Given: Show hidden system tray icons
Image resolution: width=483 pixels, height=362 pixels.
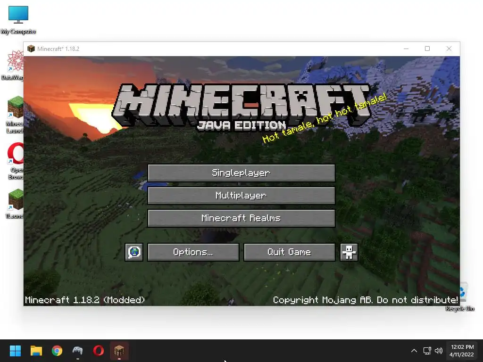Looking at the screenshot, I should pyautogui.click(x=414, y=351).
